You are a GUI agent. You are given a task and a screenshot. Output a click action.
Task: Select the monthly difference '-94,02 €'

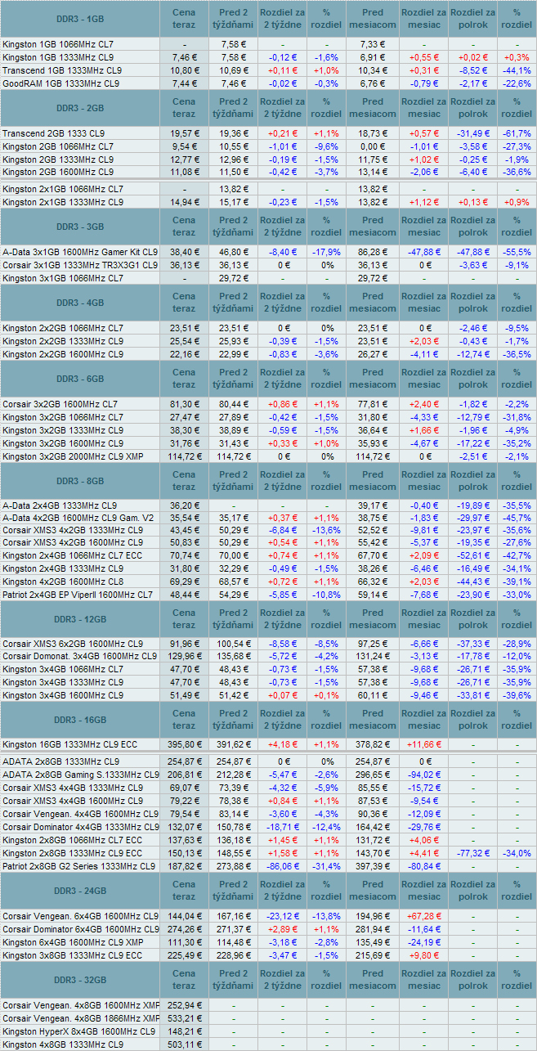pos(423,775)
